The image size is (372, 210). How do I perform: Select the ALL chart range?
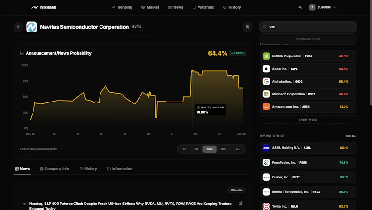coord(238,149)
